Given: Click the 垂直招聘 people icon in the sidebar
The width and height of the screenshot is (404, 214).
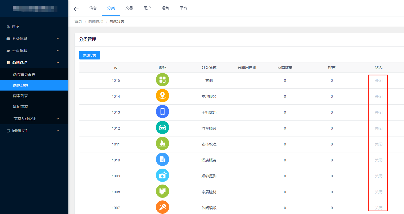Looking at the screenshot, I should click(x=8, y=51).
